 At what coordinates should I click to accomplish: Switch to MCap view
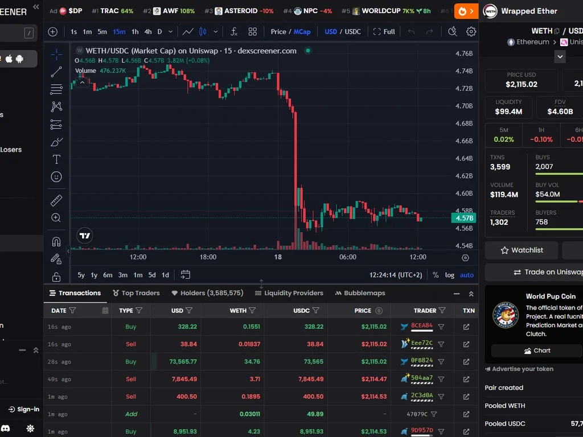tap(302, 32)
